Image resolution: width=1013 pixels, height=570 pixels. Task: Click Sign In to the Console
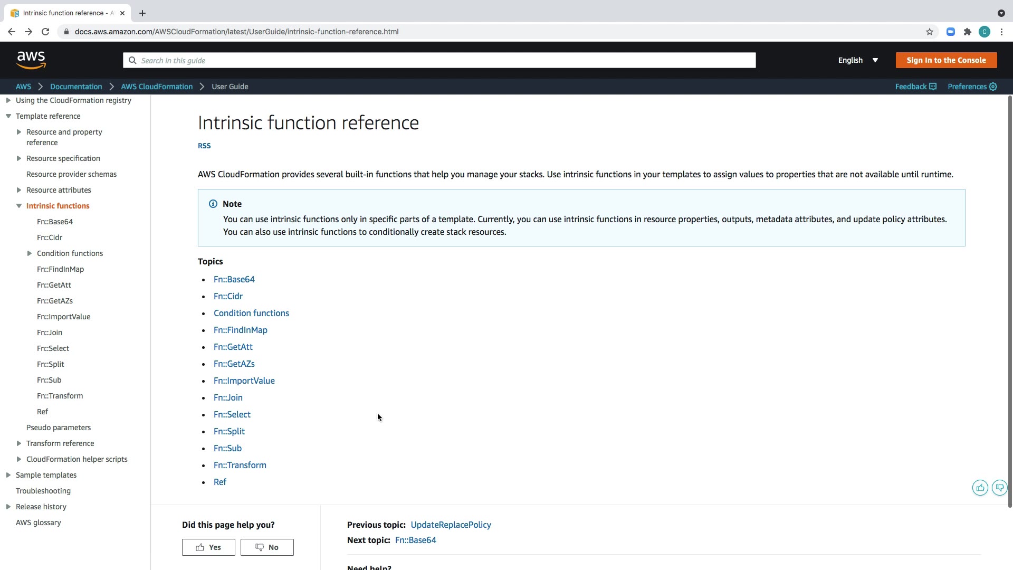(x=946, y=60)
